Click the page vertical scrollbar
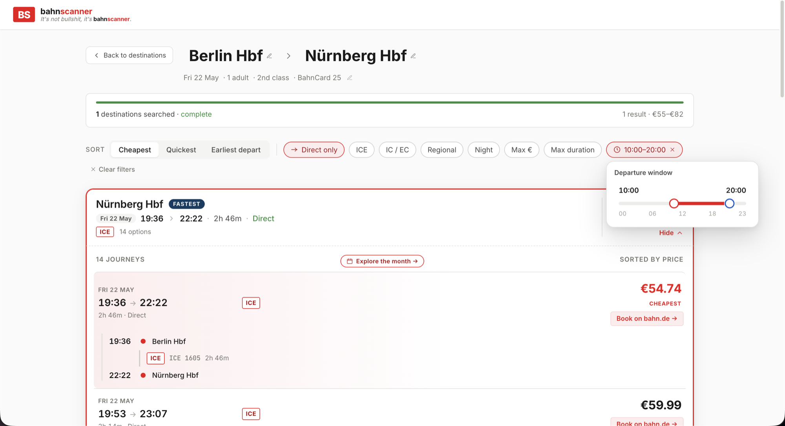Image resolution: width=785 pixels, height=426 pixels. pyautogui.click(x=782, y=49)
